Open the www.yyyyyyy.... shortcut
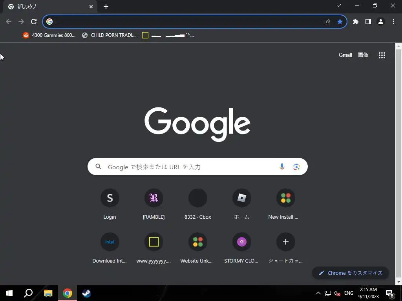Screen dimensions: 402x301 (153, 248)
